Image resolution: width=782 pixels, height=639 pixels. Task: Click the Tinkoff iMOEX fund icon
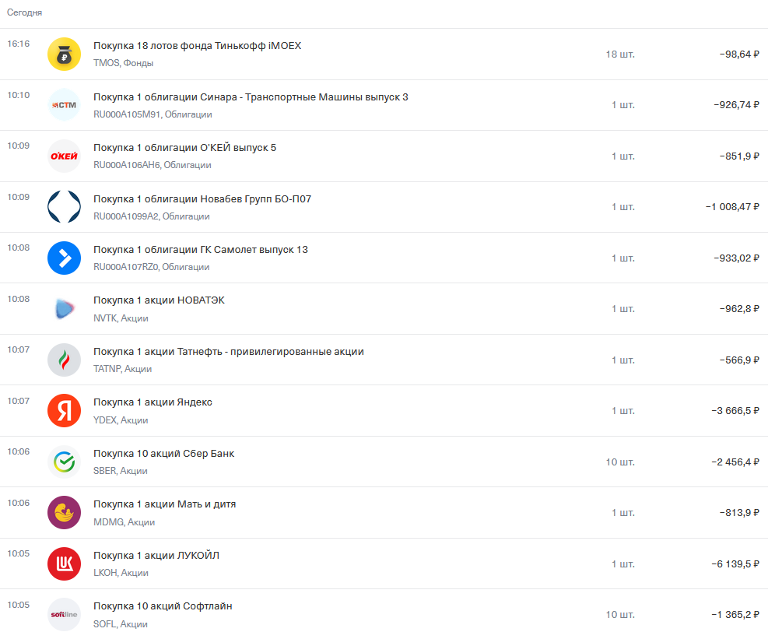pos(64,54)
